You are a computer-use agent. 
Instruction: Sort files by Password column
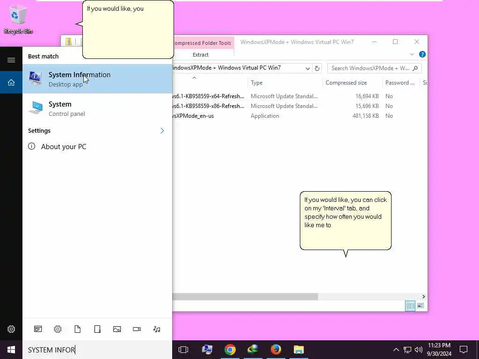click(400, 83)
